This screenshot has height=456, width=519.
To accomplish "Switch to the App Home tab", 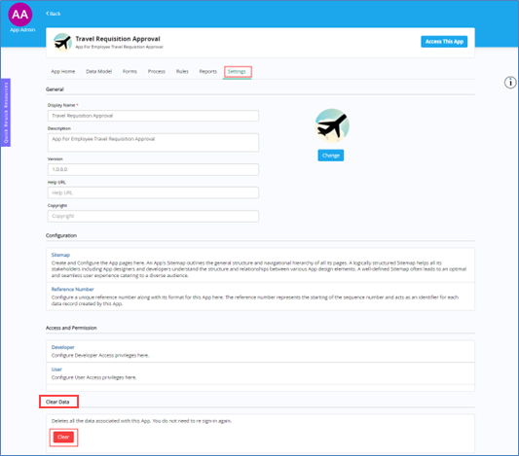I will pyautogui.click(x=63, y=71).
